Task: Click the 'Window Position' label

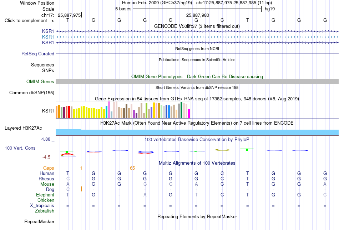Action: (37, 3)
